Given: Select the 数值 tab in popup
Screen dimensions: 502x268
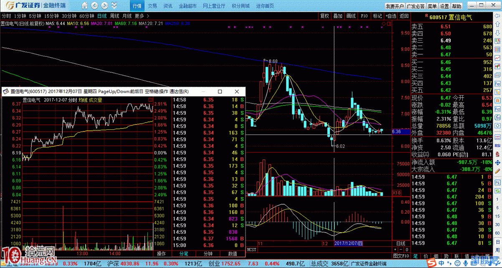Looking at the screenshot, I should pyautogui.click(x=232, y=253).
